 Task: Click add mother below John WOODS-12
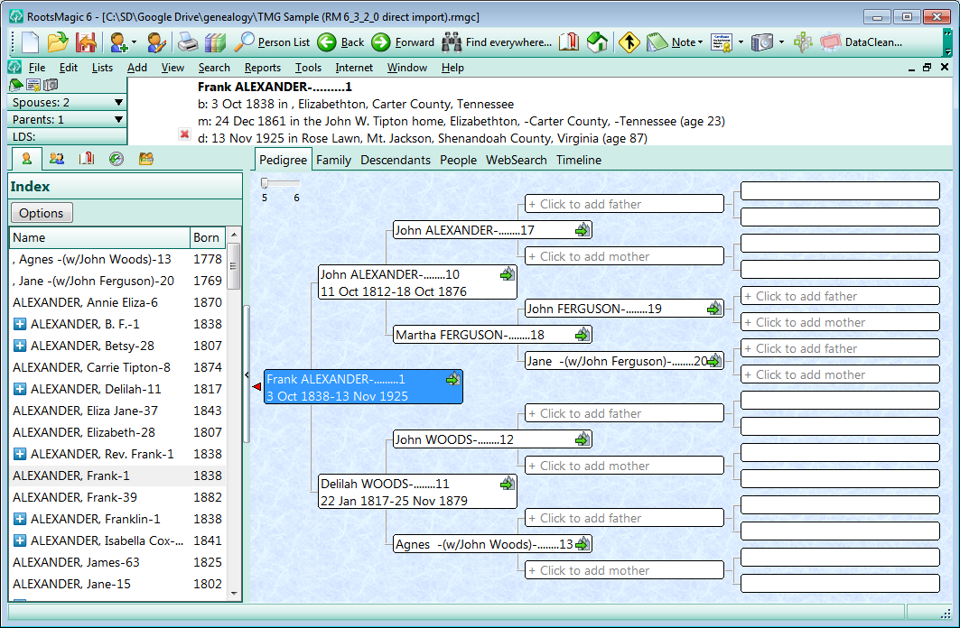(624, 466)
